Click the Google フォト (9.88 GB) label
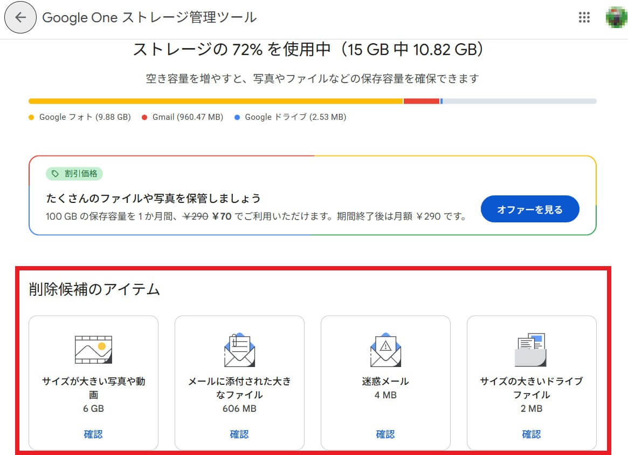 click(85, 117)
